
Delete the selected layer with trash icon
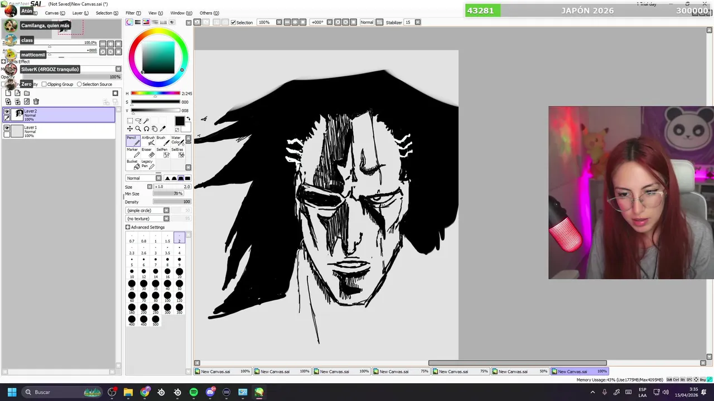[x=36, y=102]
